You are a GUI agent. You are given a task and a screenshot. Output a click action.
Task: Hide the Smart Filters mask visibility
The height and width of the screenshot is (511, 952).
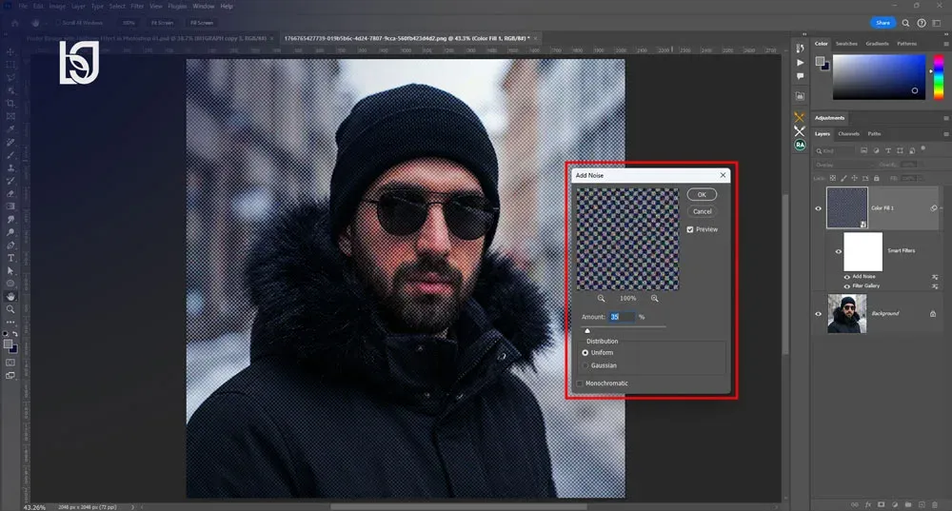(x=839, y=251)
